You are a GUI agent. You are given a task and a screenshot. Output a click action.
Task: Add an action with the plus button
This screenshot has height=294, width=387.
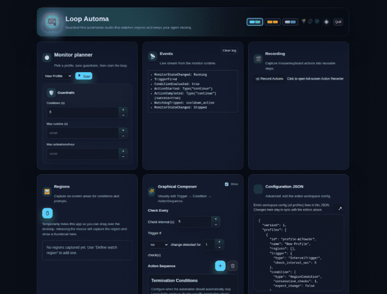click(x=220, y=266)
